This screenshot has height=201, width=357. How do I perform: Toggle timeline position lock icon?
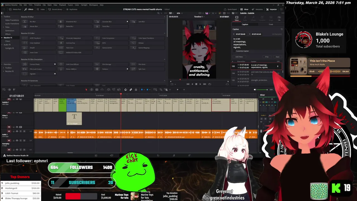[x=136, y=90]
